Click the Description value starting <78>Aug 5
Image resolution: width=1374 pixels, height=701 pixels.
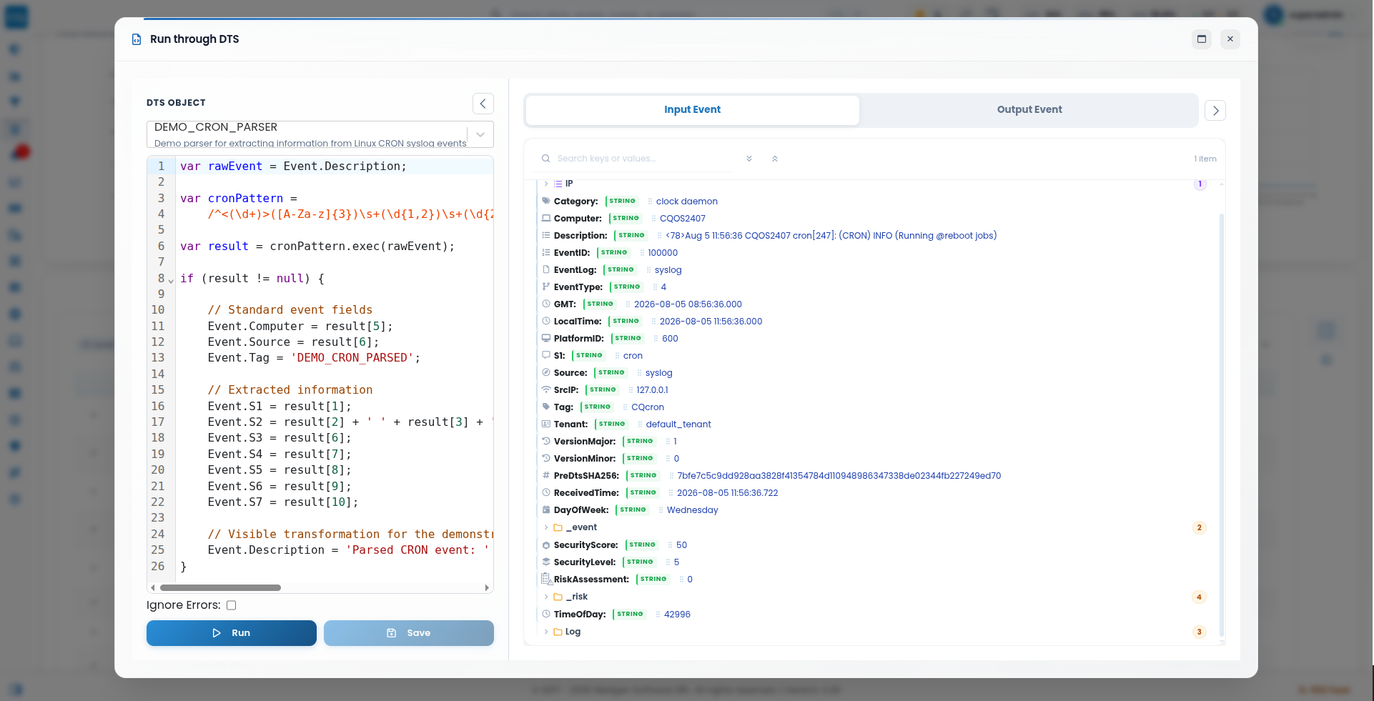tap(831, 236)
